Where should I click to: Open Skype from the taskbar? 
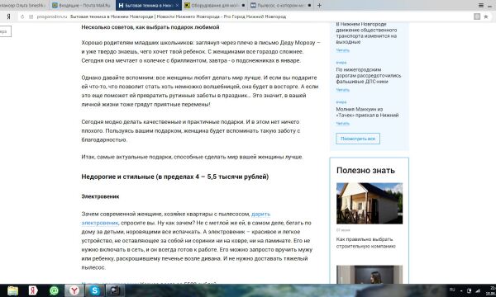[94, 290]
